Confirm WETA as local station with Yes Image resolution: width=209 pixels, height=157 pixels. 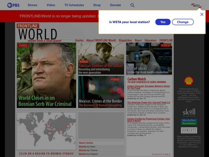coord(163,22)
